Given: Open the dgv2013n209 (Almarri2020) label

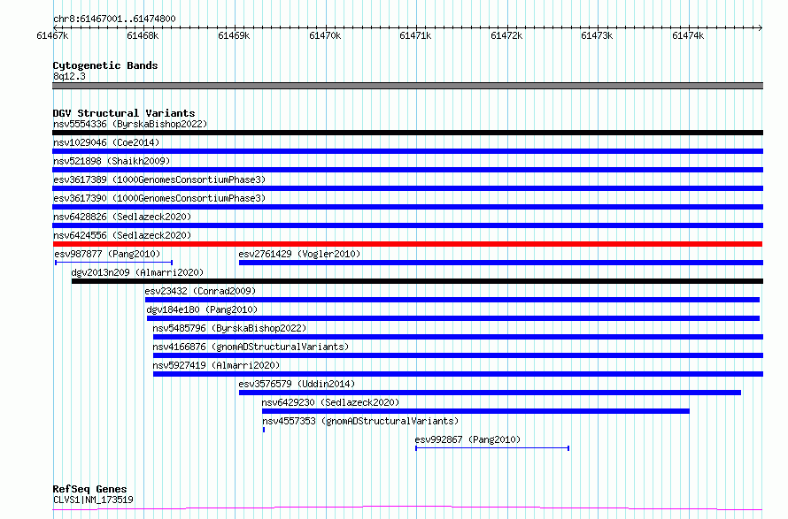Looking at the screenshot, I should (x=137, y=272).
